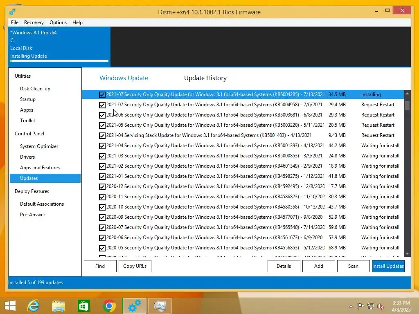Select the KB4565540 2020-07 update row
This screenshot has width=419, height=314.
243,227
